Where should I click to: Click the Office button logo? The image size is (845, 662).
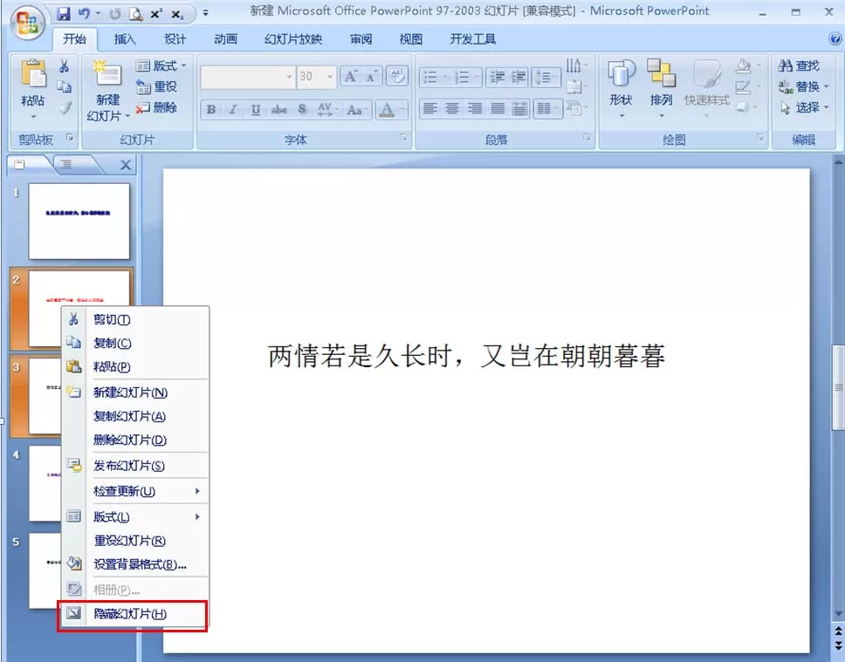(26, 24)
